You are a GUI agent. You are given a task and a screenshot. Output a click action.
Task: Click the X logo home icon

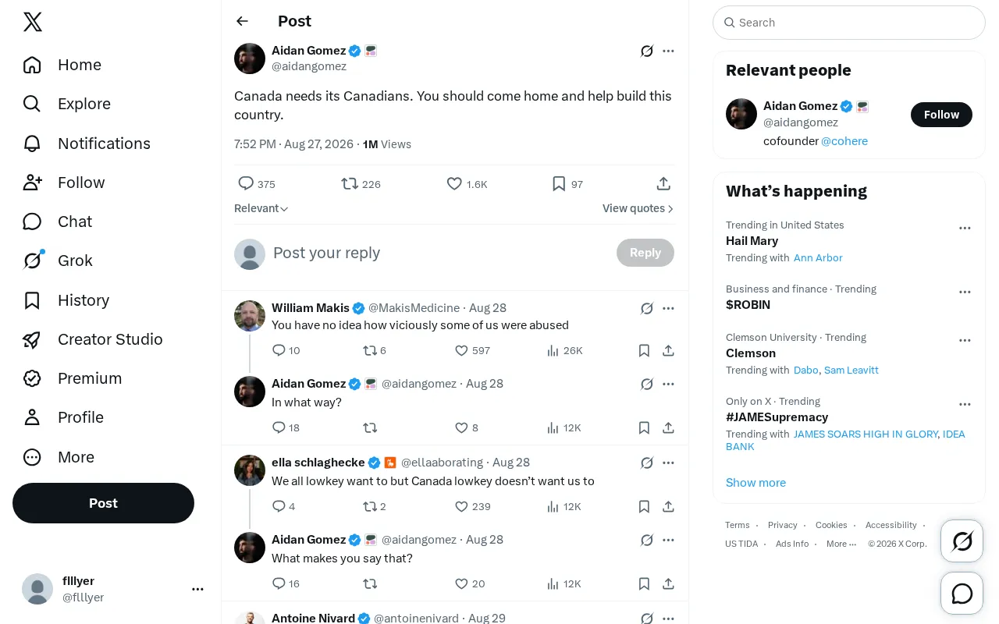(x=33, y=23)
